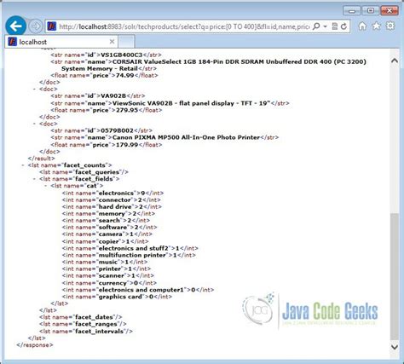This screenshot has width=404, height=364.
Task: Click the copier facet count line
Action: tap(105, 241)
